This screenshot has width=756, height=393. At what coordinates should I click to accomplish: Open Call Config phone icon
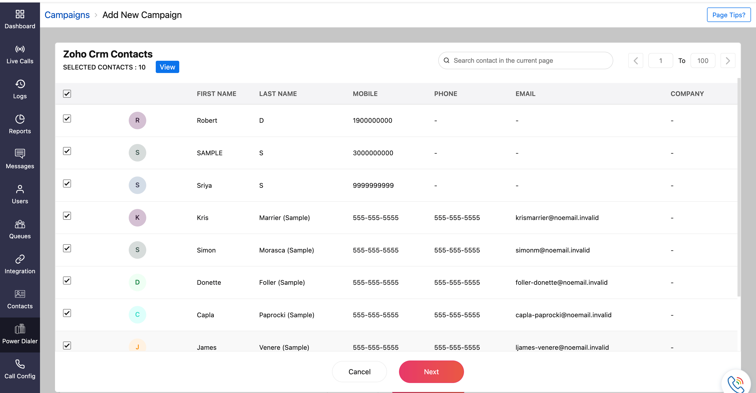(x=20, y=364)
